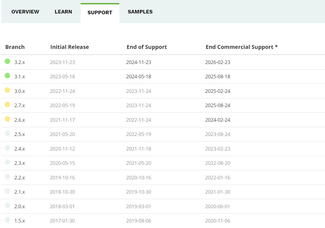325x228 pixels.
Task: Switch to the LEARN tab
Action: 63,12
